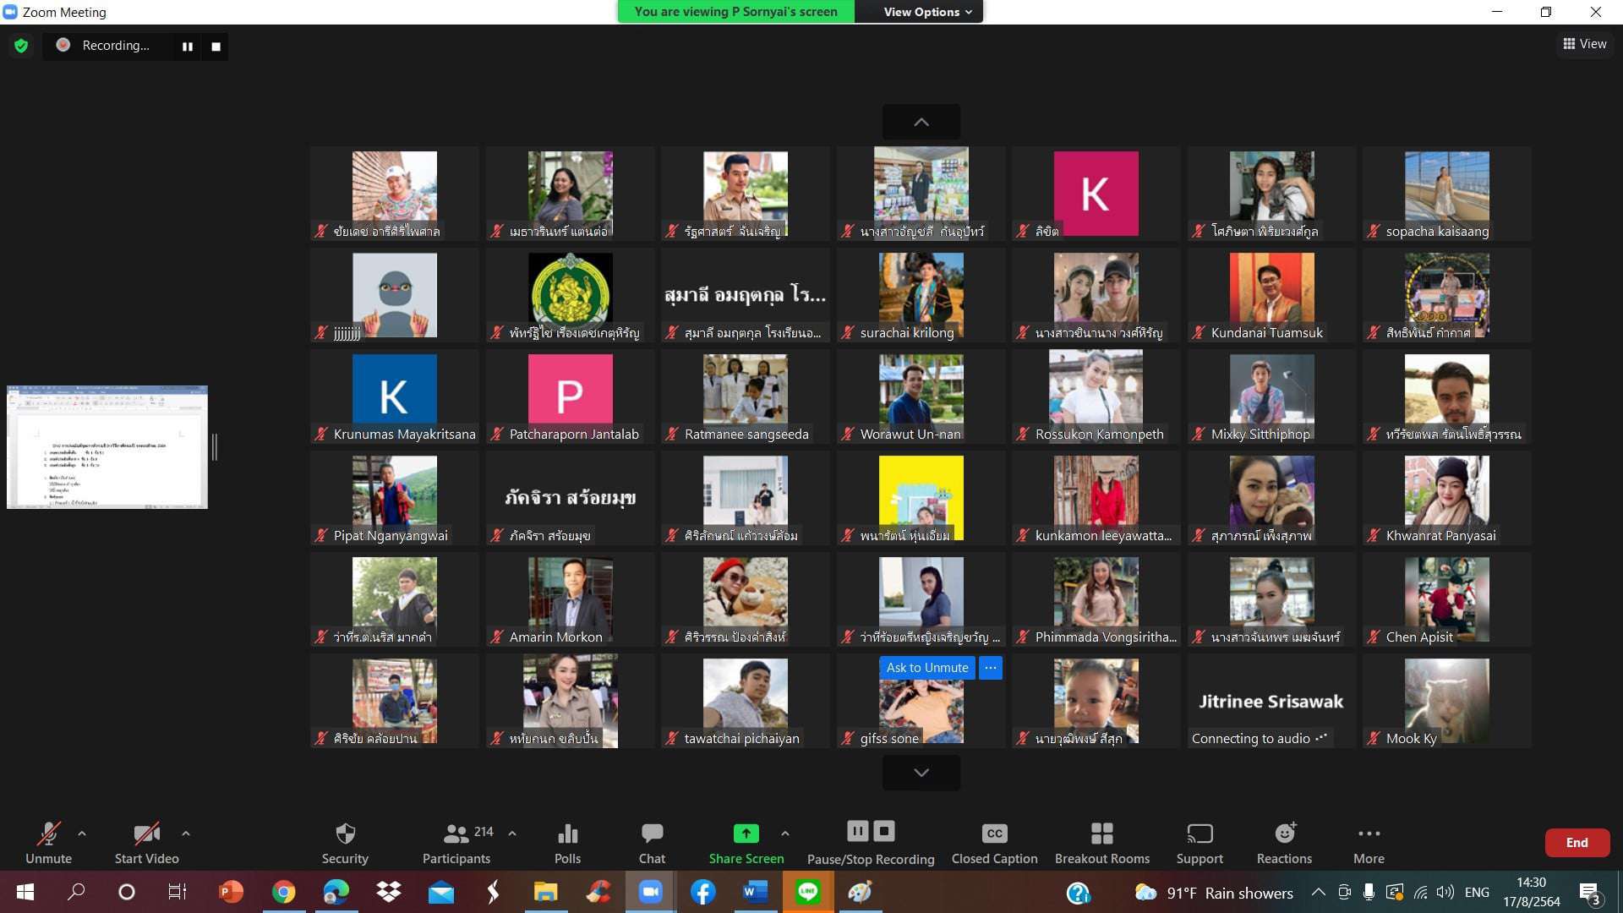Open the More menu in toolbar
1623x913 pixels.
tap(1369, 834)
